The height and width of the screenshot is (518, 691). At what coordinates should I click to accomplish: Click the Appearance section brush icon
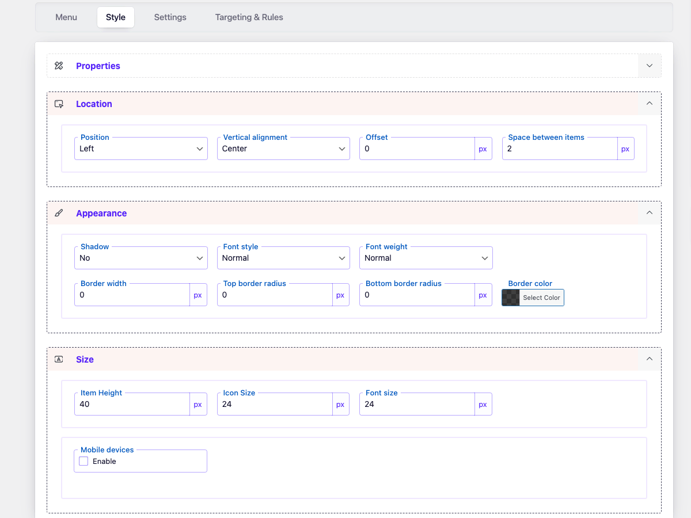(x=59, y=213)
